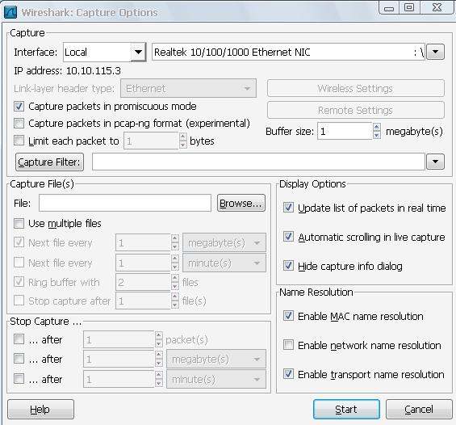Click the Remote Settings button
456x425 pixels.
pos(356,110)
